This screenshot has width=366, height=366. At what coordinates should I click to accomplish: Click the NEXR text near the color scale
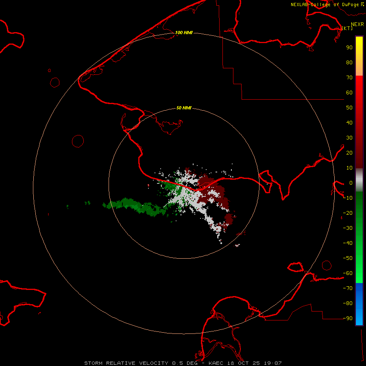357,24
